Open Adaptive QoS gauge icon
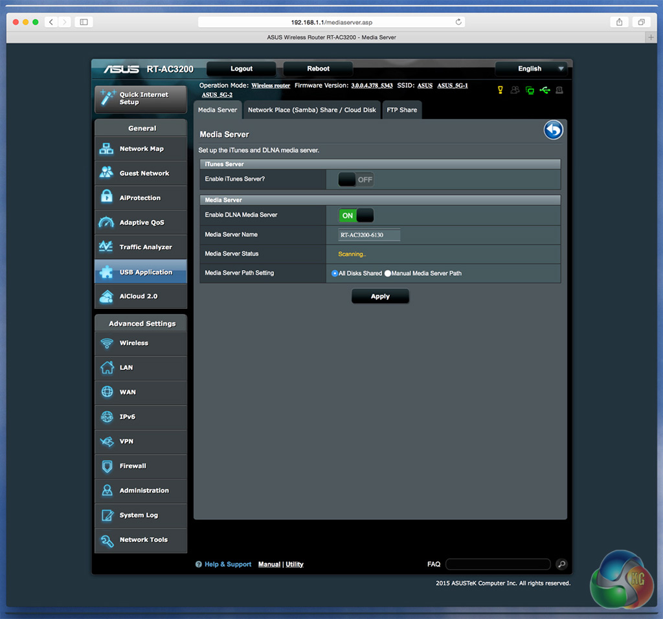Image resolution: width=663 pixels, height=619 pixels. (x=106, y=222)
